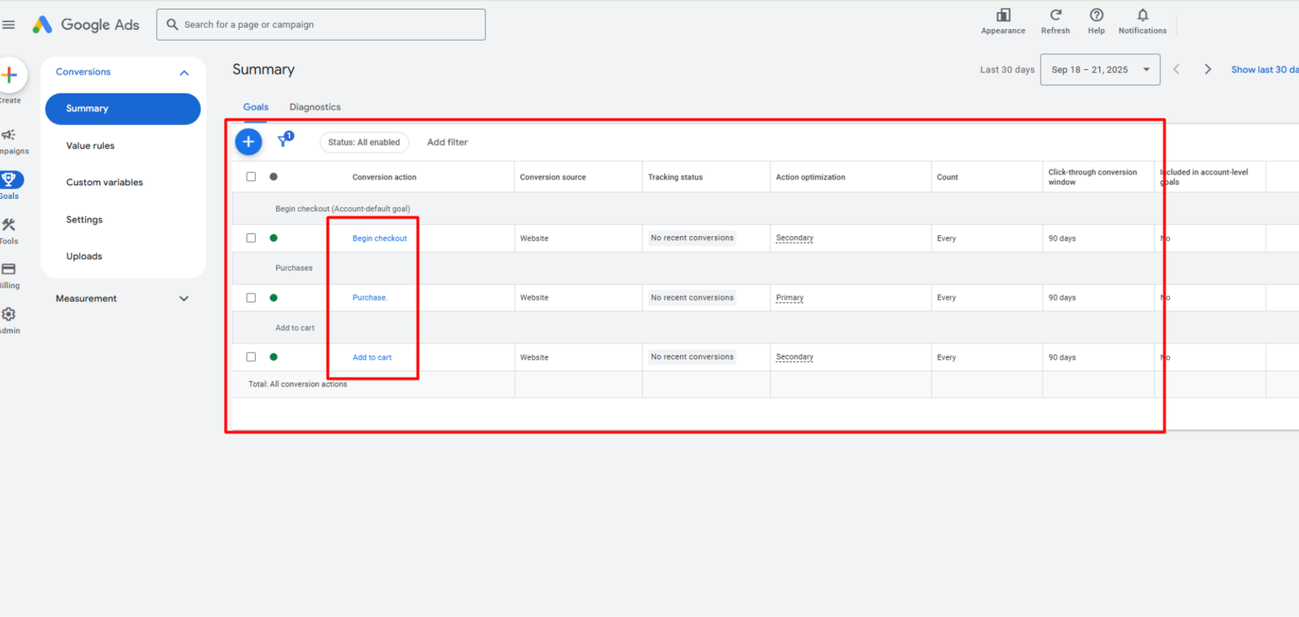Open the hamburger main menu
The height and width of the screenshot is (617, 1299).
click(x=9, y=24)
